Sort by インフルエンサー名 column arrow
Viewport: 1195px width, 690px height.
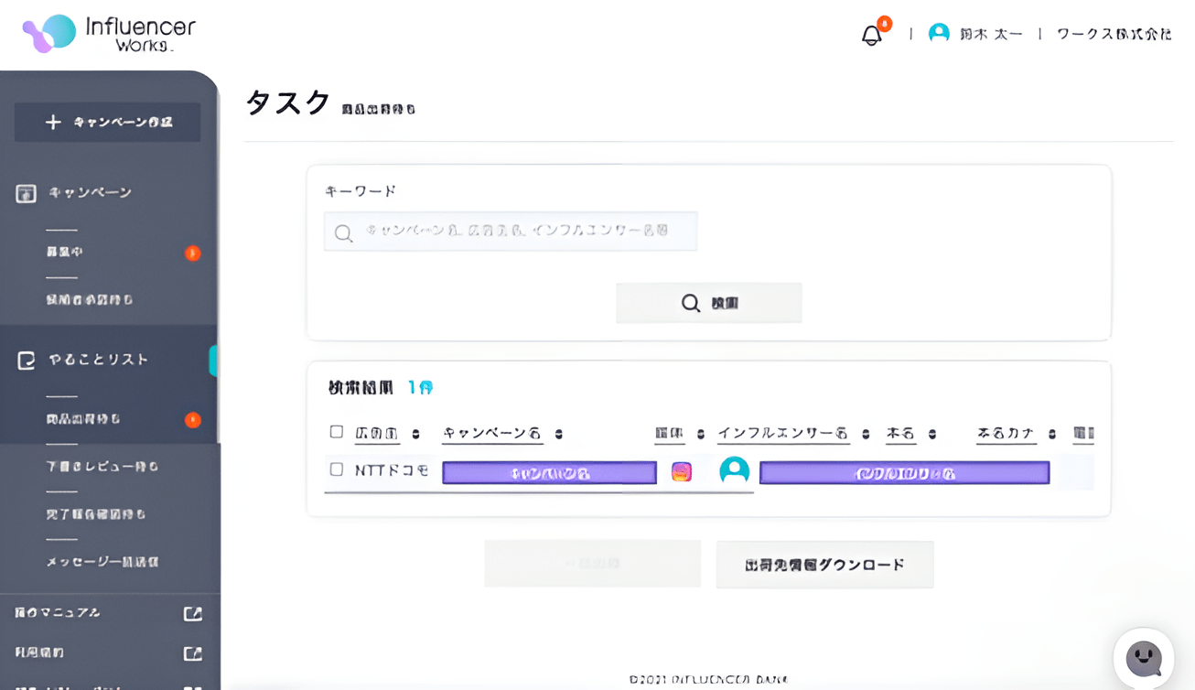click(866, 435)
